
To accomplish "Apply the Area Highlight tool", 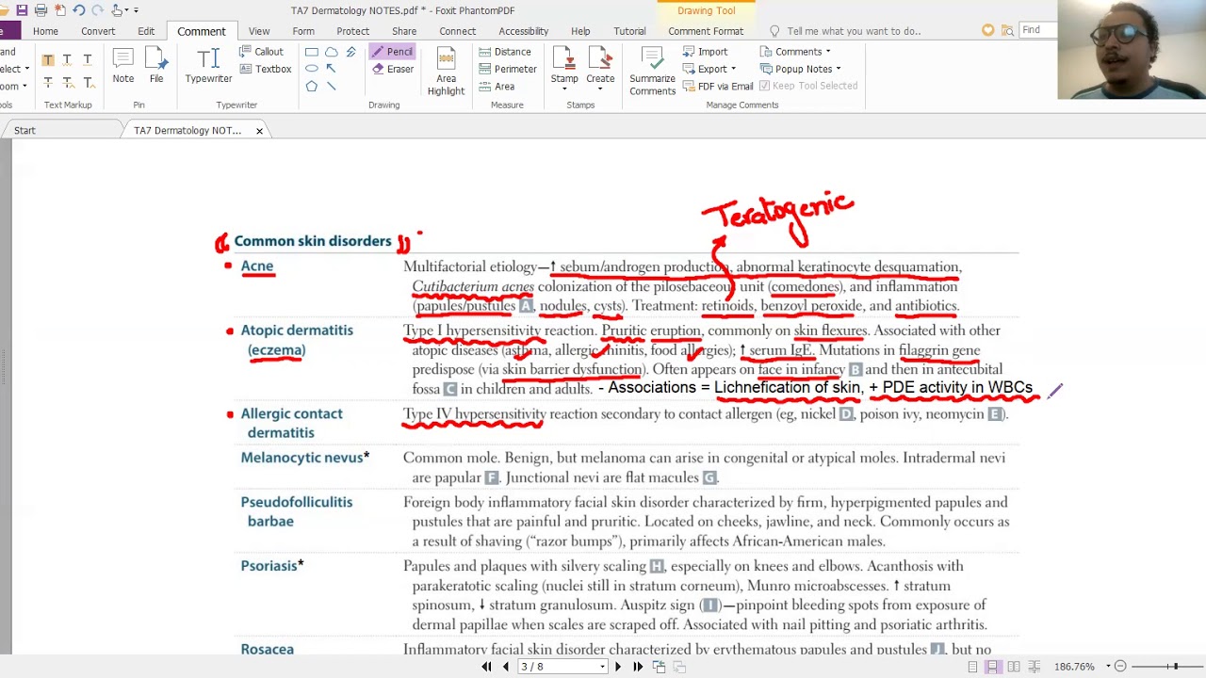I will 446,71.
